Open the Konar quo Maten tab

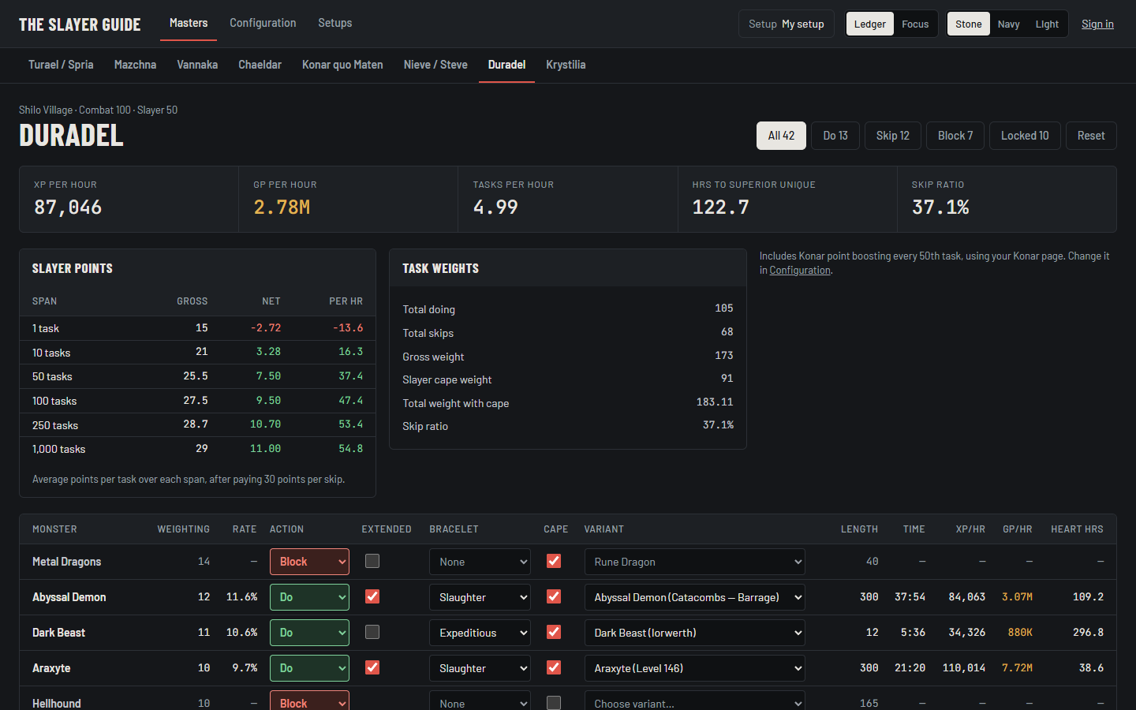(x=342, y=65)
